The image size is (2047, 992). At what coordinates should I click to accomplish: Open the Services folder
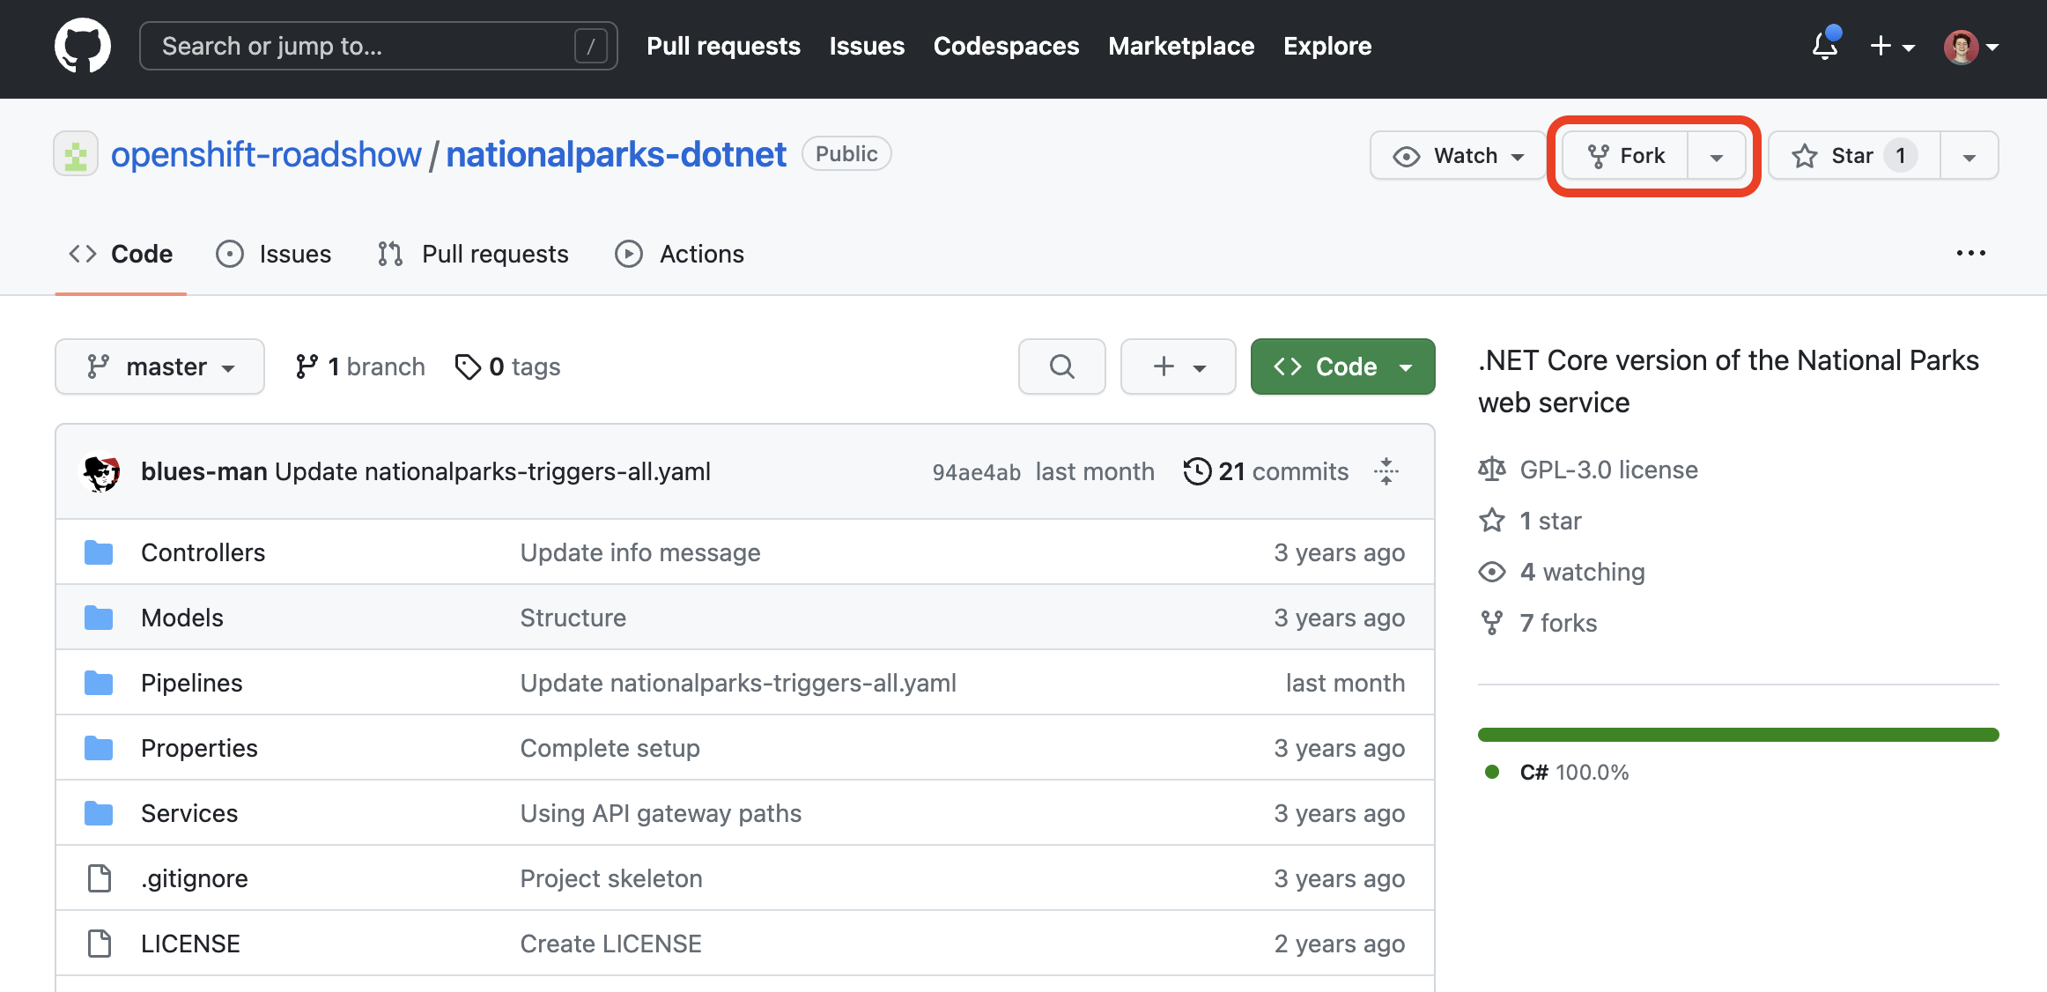tap(189, 813)
